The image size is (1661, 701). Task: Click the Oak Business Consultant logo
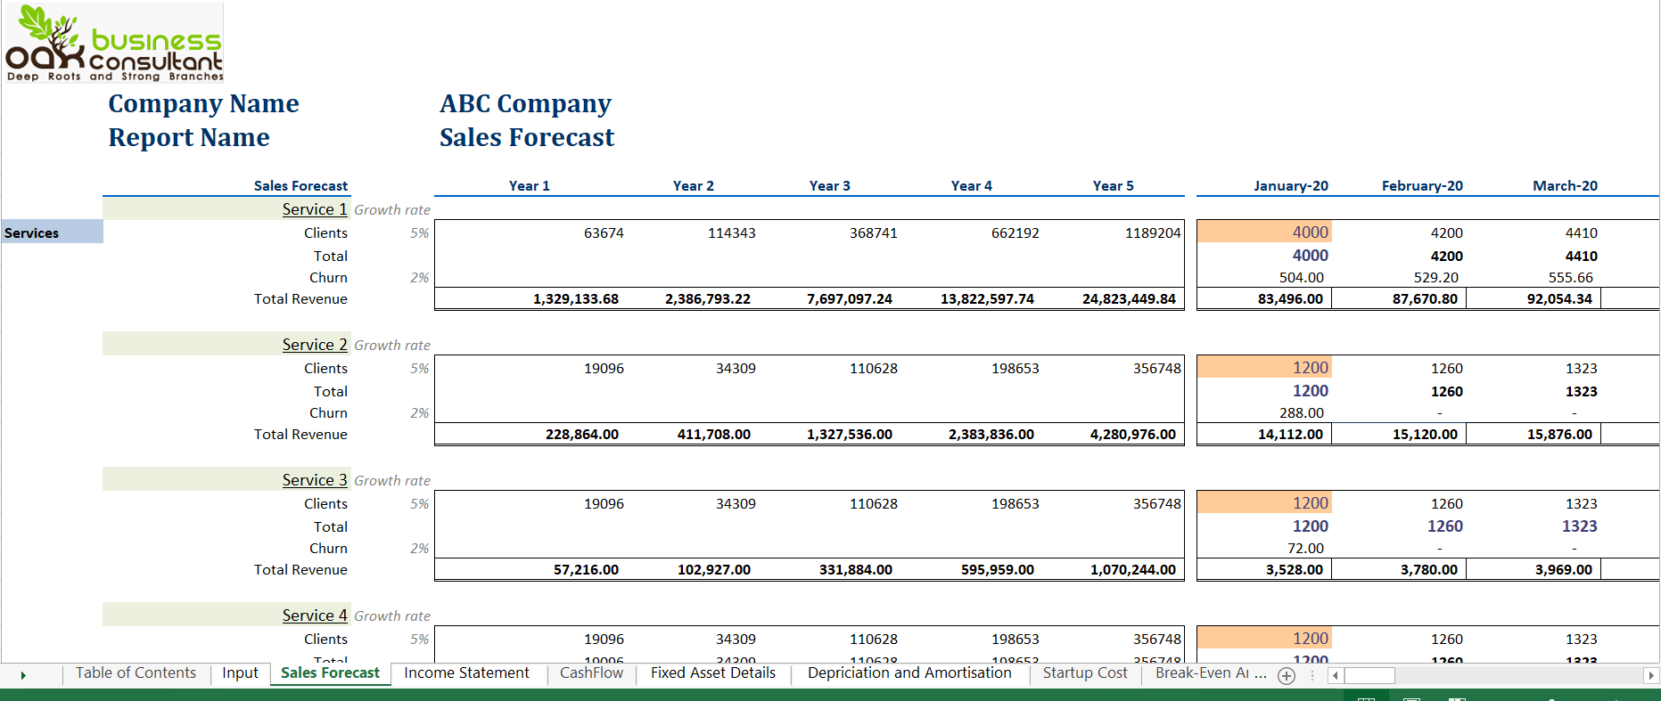pos(114,43)
